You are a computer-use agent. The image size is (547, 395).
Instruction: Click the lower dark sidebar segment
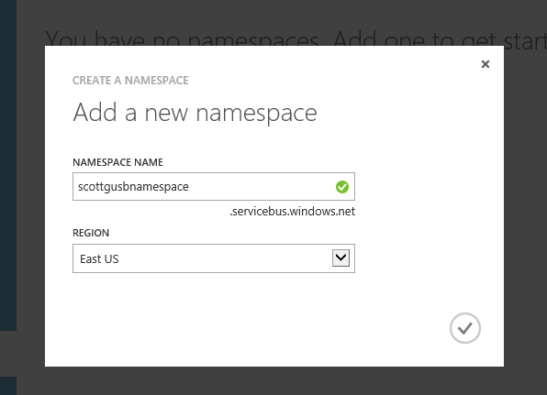pos(8,386)
